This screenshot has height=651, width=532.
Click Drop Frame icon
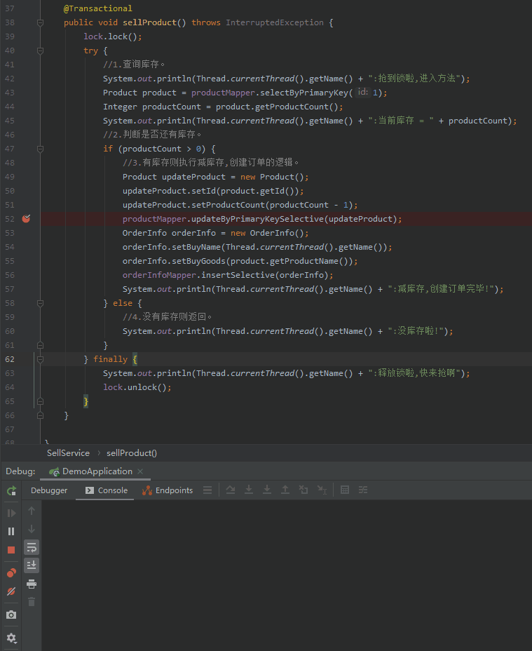pos(303,490)
